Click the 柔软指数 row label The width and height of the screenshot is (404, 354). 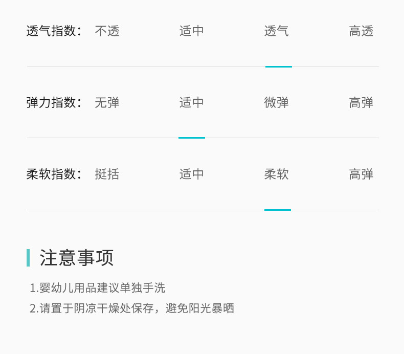(x=54, y=174)
